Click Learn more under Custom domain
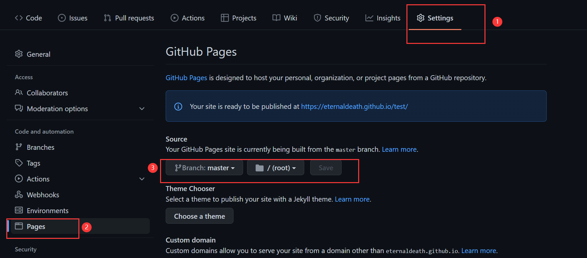Viewport: 587px width, 258px height. pos(479,251)
